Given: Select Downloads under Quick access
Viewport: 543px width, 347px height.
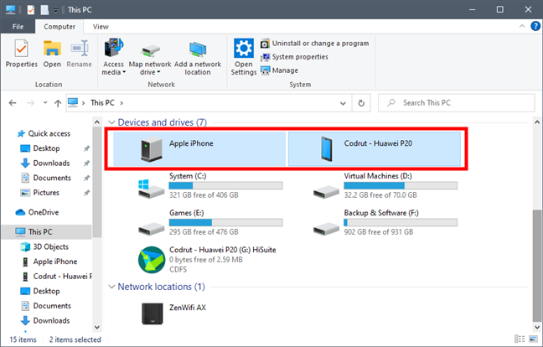Looking at the screenshot, I should pos(51,163).
